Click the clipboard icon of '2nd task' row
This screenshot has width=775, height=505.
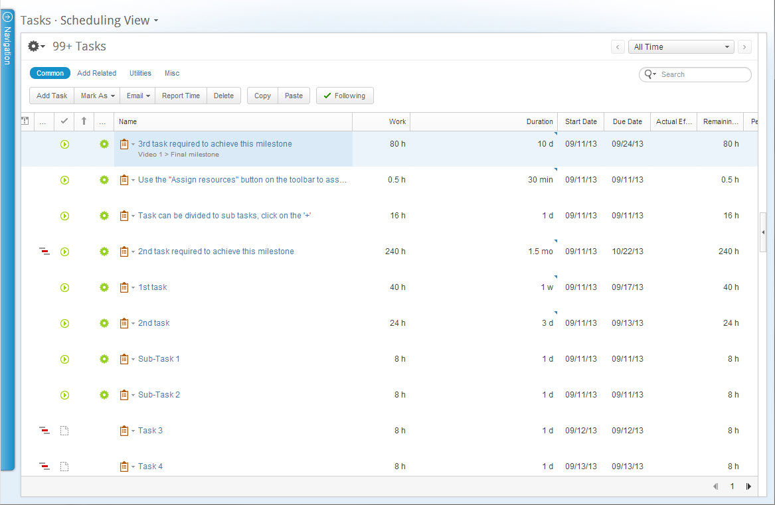[x=124, y=323]
